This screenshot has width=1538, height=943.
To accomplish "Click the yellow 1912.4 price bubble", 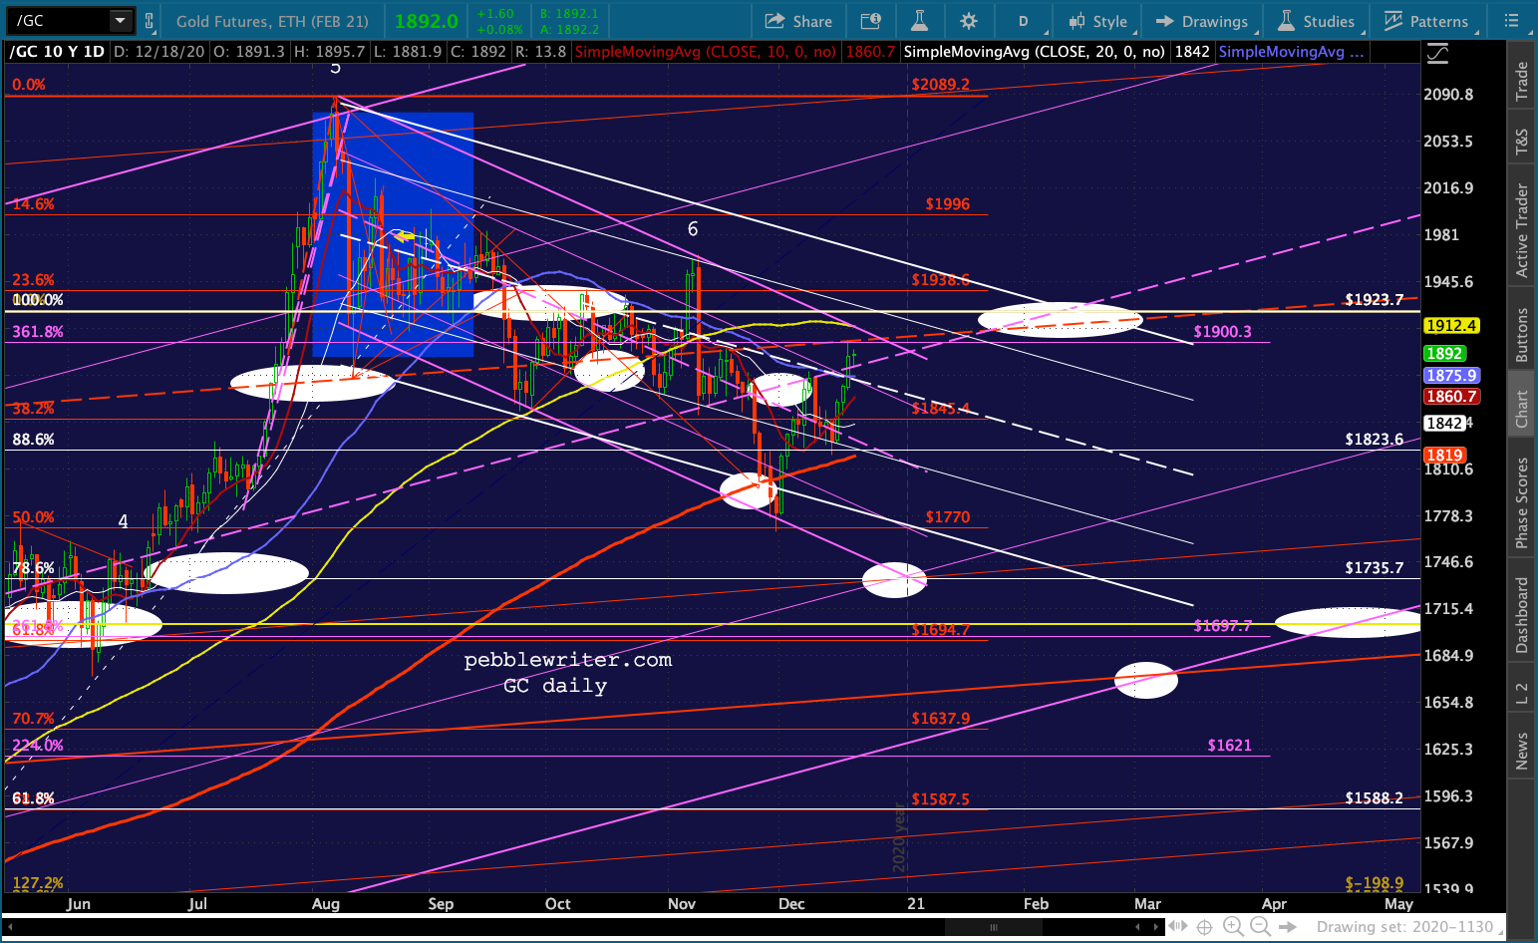I will point(1450,326).
